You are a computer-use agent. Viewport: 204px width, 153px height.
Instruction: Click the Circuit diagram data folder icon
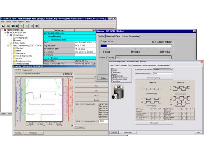click(x=14, y=56)
